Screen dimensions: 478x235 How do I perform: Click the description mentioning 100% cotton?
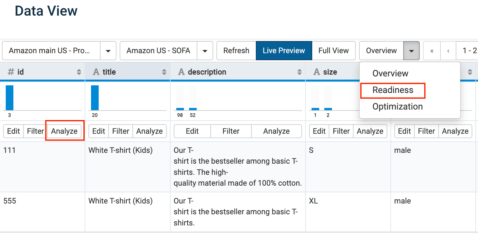click(x=238, y=167)
